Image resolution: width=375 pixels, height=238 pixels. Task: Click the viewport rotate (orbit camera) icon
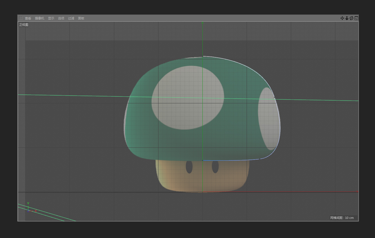(x=352, y=18)
